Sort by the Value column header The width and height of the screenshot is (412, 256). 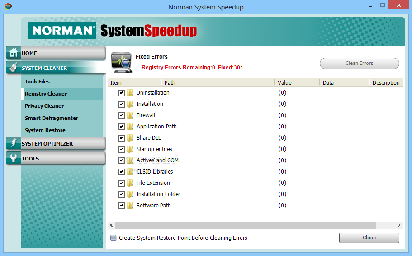297,83
